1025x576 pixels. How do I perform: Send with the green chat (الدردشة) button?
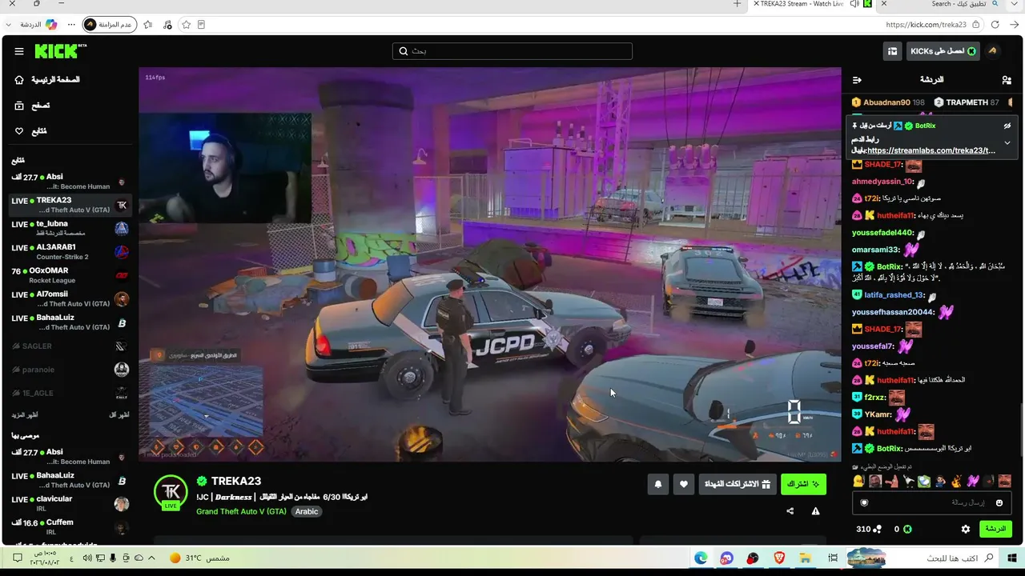[995, 529]
